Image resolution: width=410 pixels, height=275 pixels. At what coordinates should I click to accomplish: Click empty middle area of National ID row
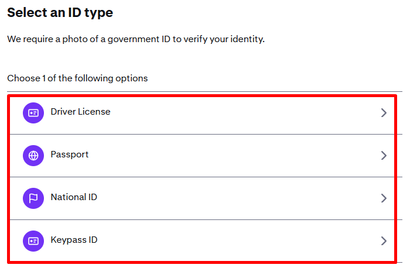(234, 198)
